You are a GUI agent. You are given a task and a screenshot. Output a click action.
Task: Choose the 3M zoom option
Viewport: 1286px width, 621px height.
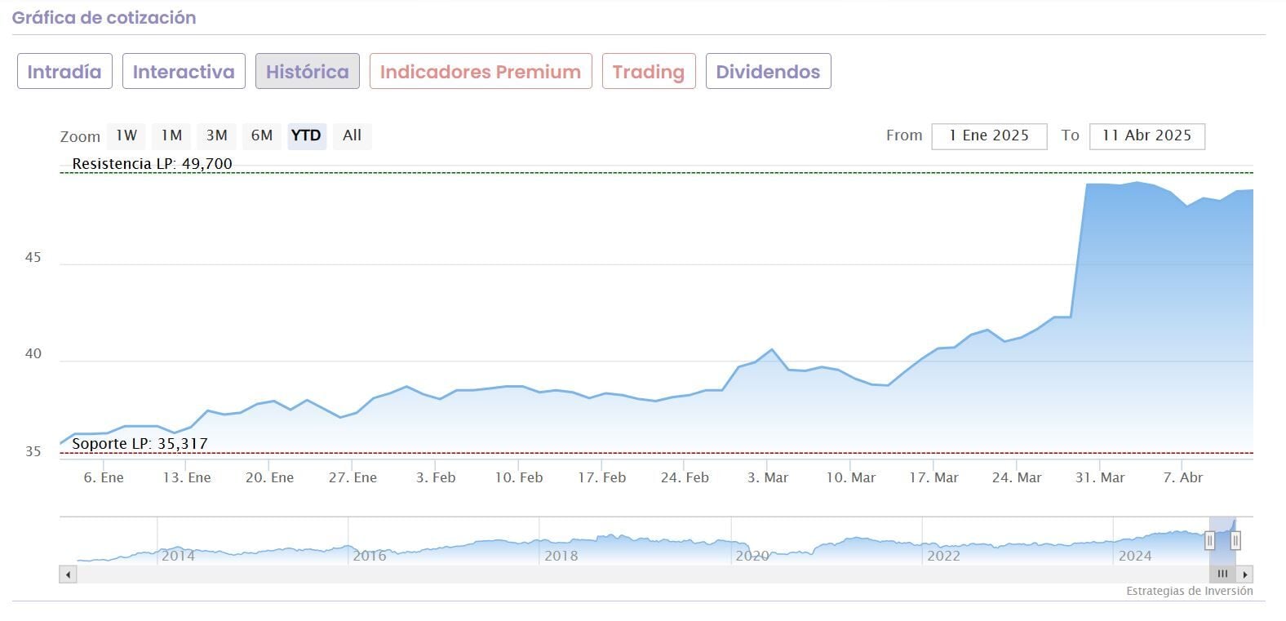coord(216,135)
